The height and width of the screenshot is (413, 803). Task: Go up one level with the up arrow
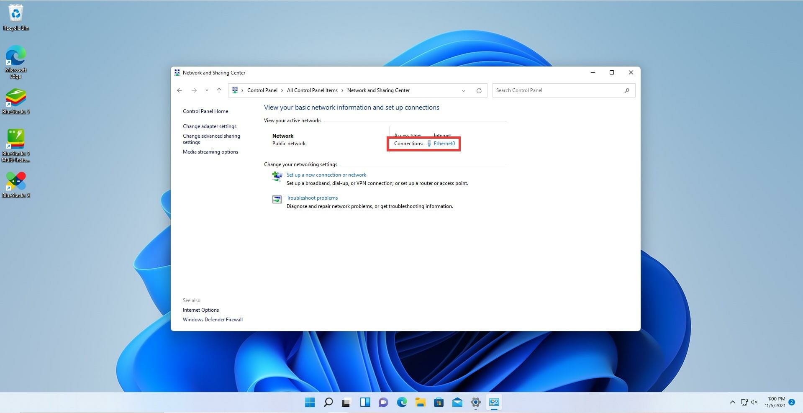click(x=219, y=90)
